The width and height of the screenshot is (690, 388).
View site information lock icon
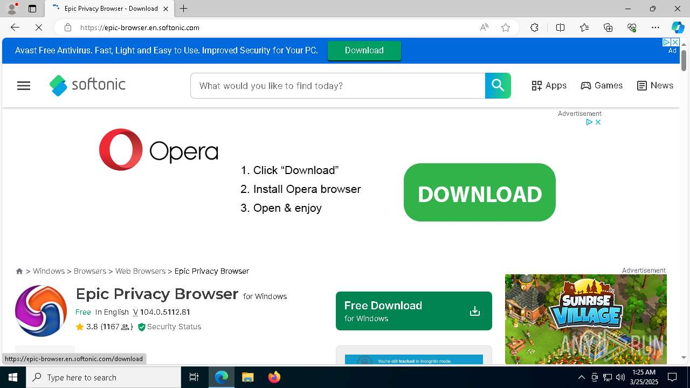coord(67,27)
